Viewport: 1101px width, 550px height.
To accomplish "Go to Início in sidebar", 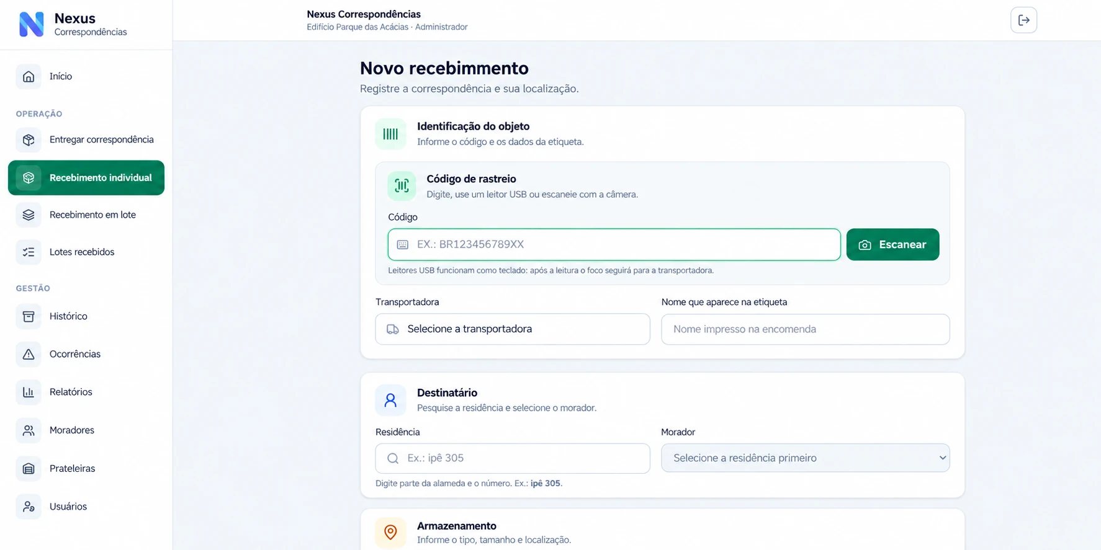I will (x=86, y=76).
